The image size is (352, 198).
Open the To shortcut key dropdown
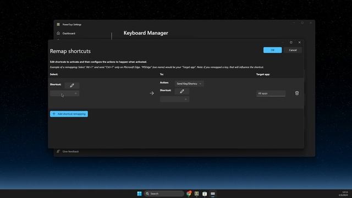coord(175,99)
